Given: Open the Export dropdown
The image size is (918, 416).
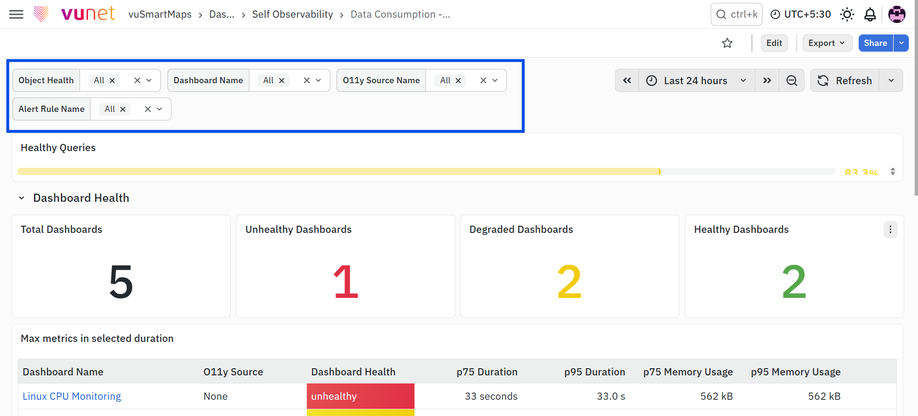Looking at the screenshot, I should [x=827, y=43].
